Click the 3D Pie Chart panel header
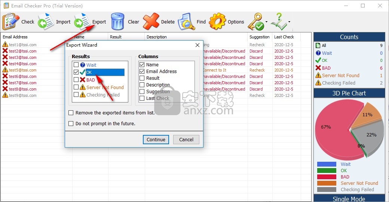The height and width of the screenshot is (202, 389). tap(349, 93)
